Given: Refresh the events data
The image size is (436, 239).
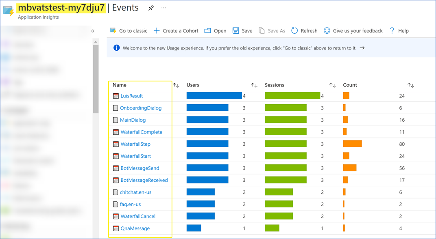Looking at the screenshot, I should click(x=304, y=30).
